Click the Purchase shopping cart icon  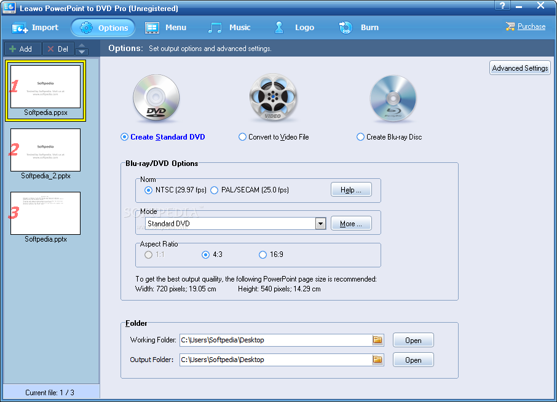[510, 26]
